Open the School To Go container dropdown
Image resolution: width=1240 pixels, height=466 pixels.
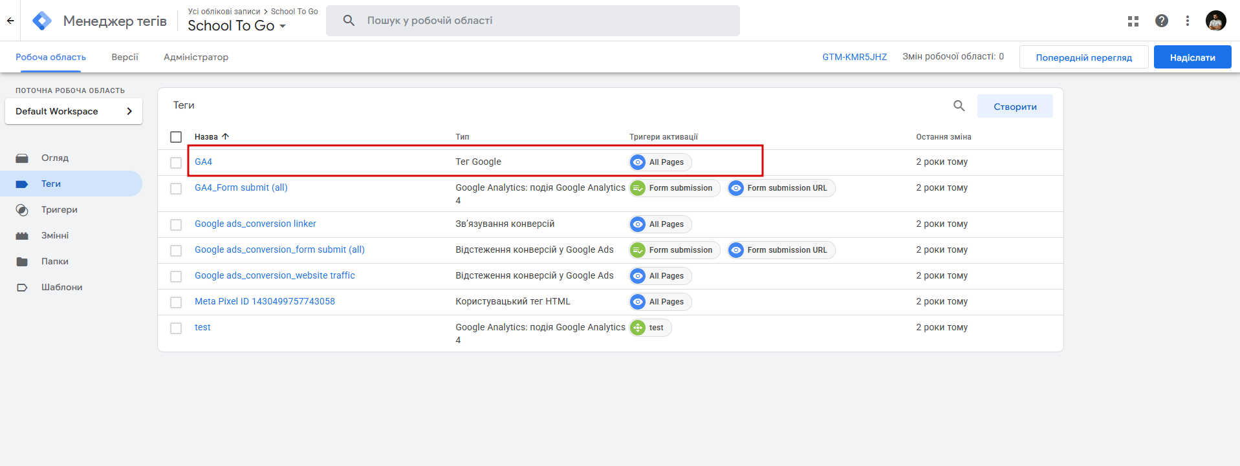(x=237, y=26)
